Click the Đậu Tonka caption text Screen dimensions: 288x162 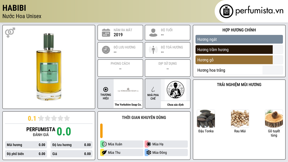click(206, 131)
